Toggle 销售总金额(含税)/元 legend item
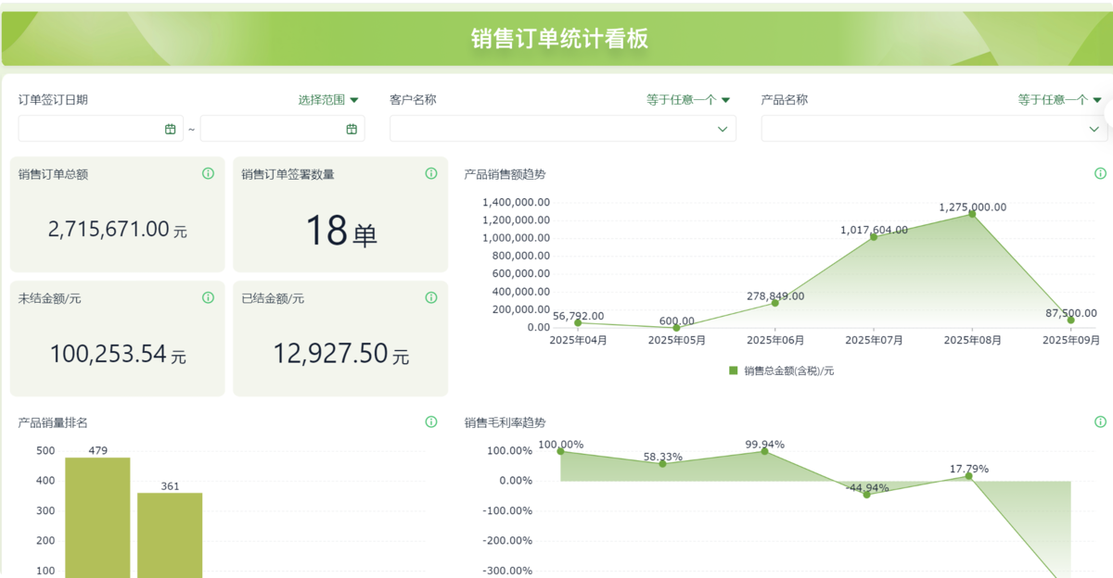The width and height of the screenshot is (1113, 578). [x=782, y=371]
